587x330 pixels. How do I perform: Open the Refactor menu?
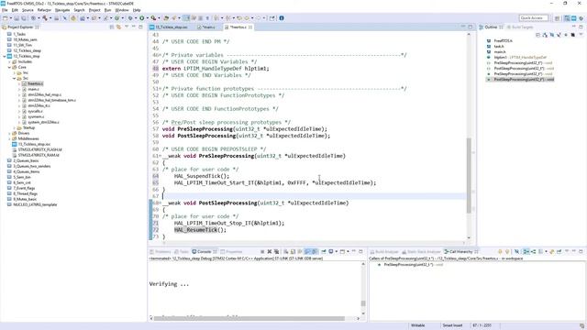click(44, 10)
